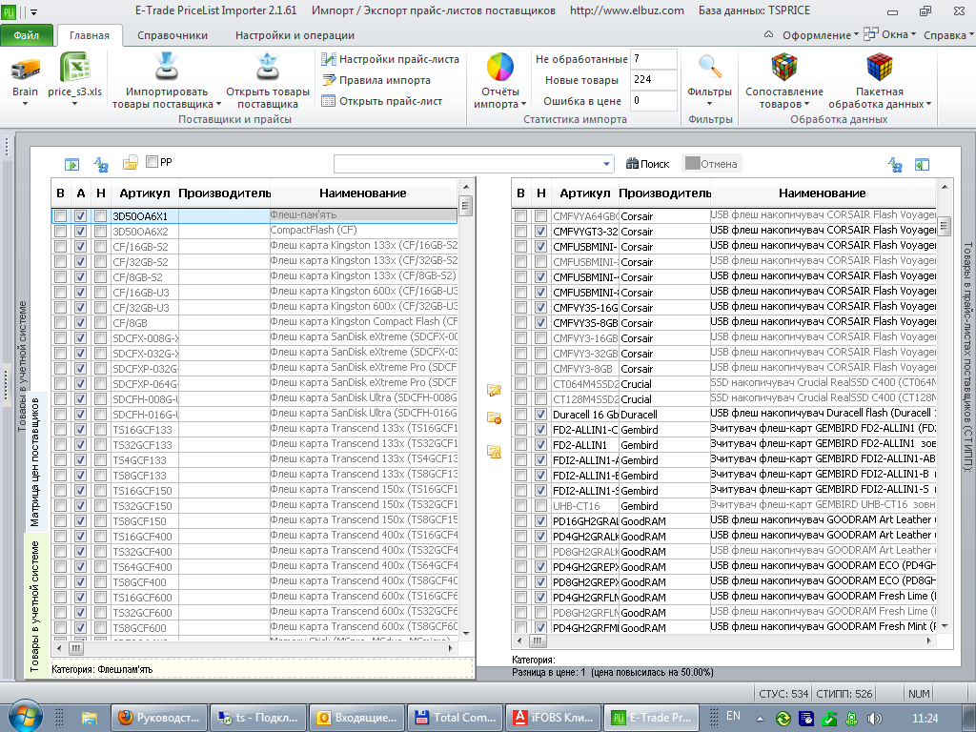
Task: Click the Поиск button
Action: pyautogui.click(x=647, y=164)
